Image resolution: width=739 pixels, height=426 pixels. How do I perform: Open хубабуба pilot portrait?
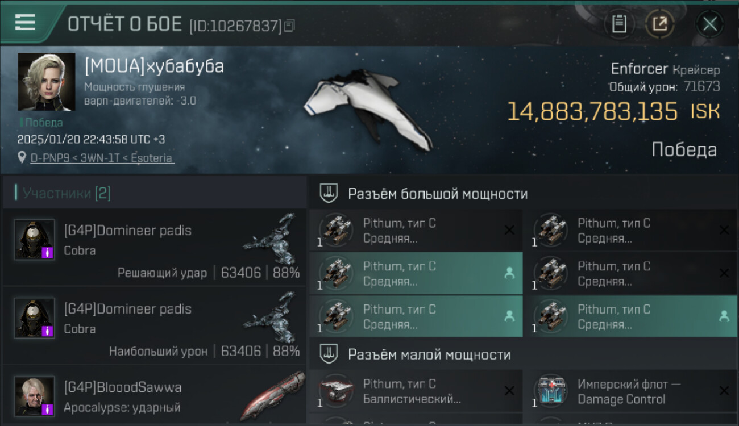coord(46,81)
